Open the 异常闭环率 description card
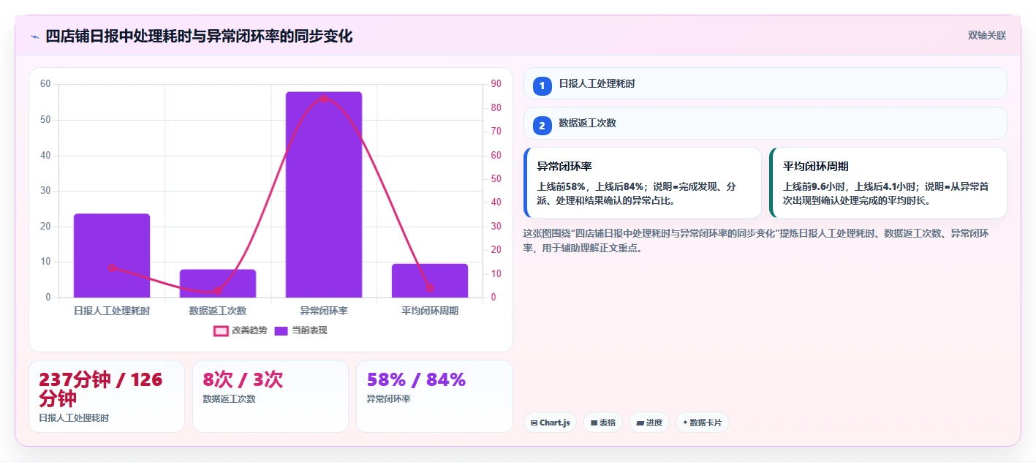 click(x=643, y=183)
